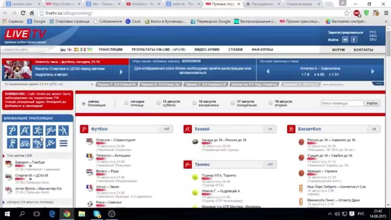
Task: Click the Chrome address bar URL
Action: 69,13
